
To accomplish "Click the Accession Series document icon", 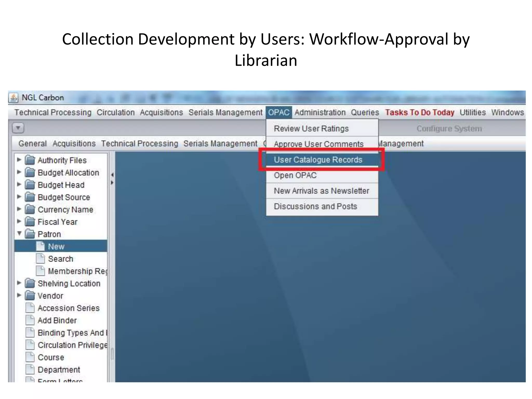I will (x=30, y=308).
